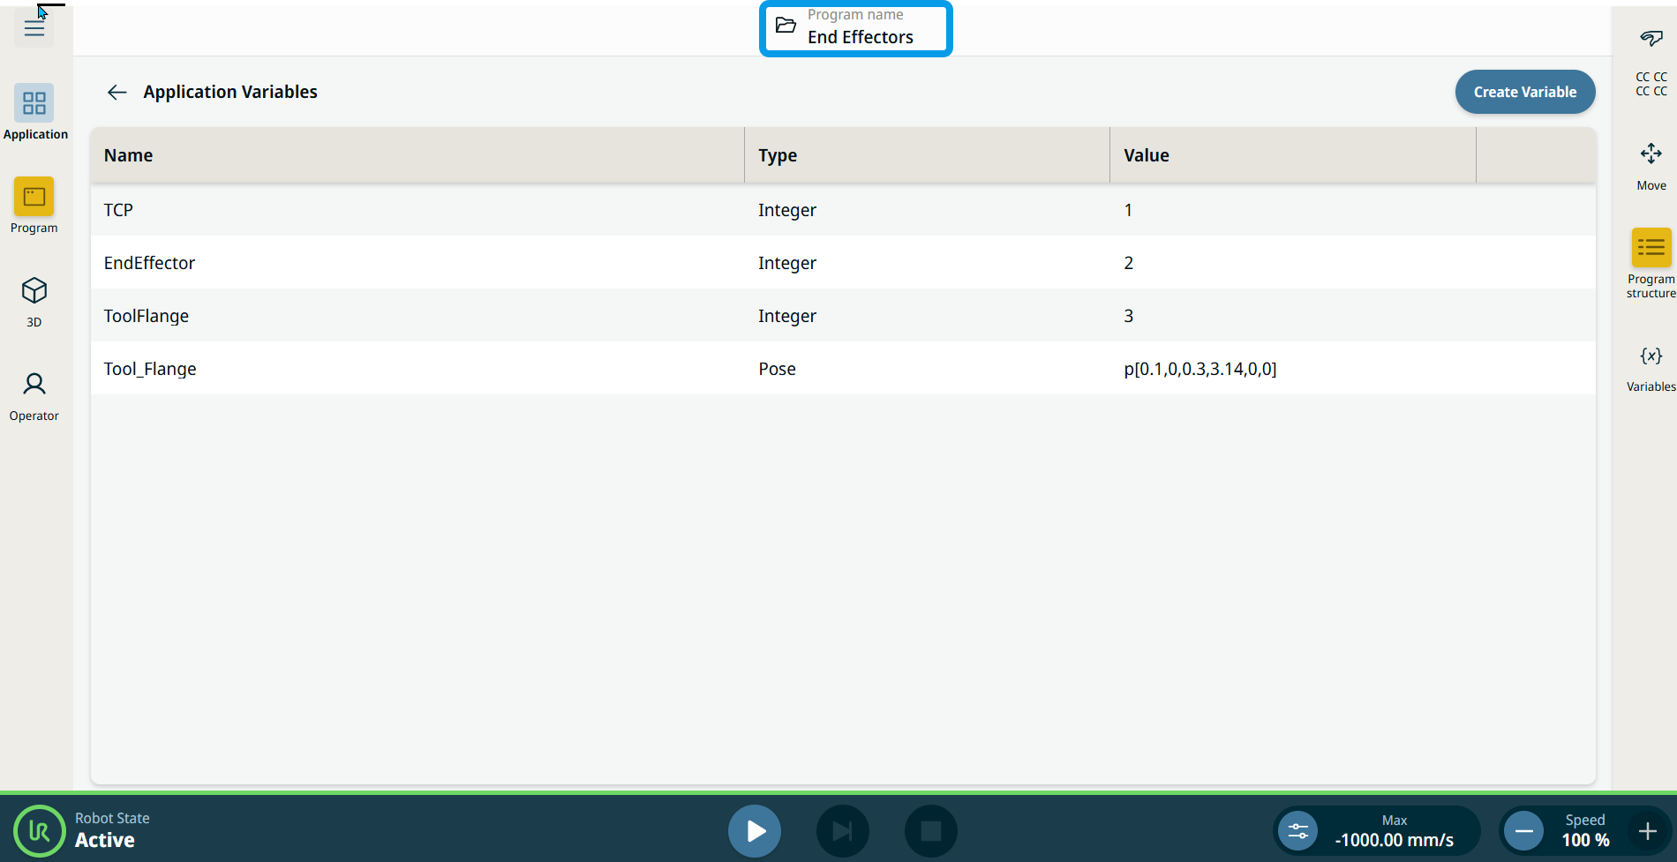This screenshot has width=1677, height=862.
Task: Open the 3D view
Action: click(34, 300)
